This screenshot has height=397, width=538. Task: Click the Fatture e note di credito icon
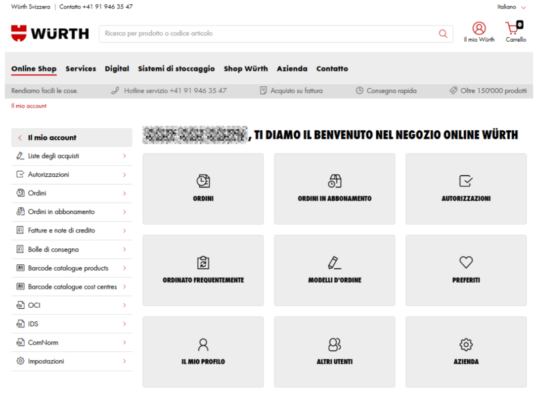20,230
